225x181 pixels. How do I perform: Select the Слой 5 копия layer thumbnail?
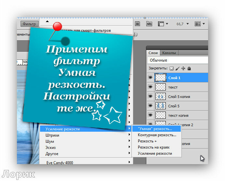click(x=161, y=96)
